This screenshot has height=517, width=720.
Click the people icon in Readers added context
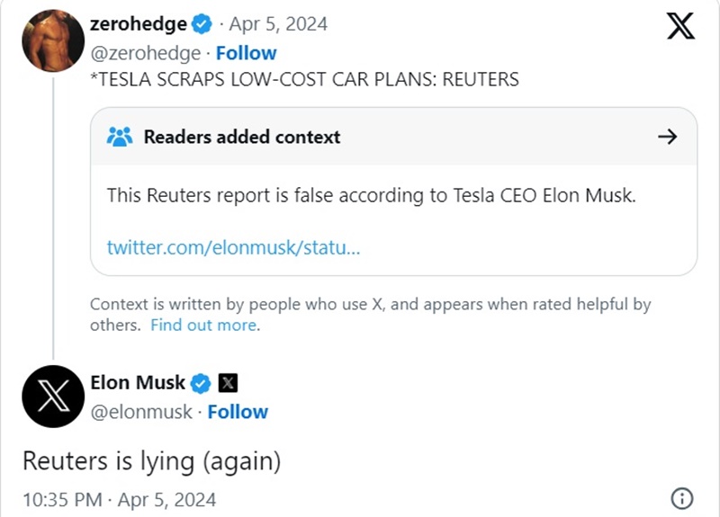coord(120,137)
